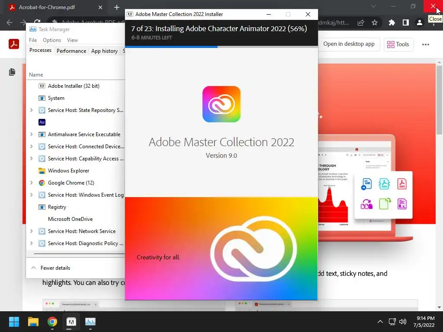Open a new Chrome tab
Viewport: 443px width, 332px height.
[x=117, y=7]
